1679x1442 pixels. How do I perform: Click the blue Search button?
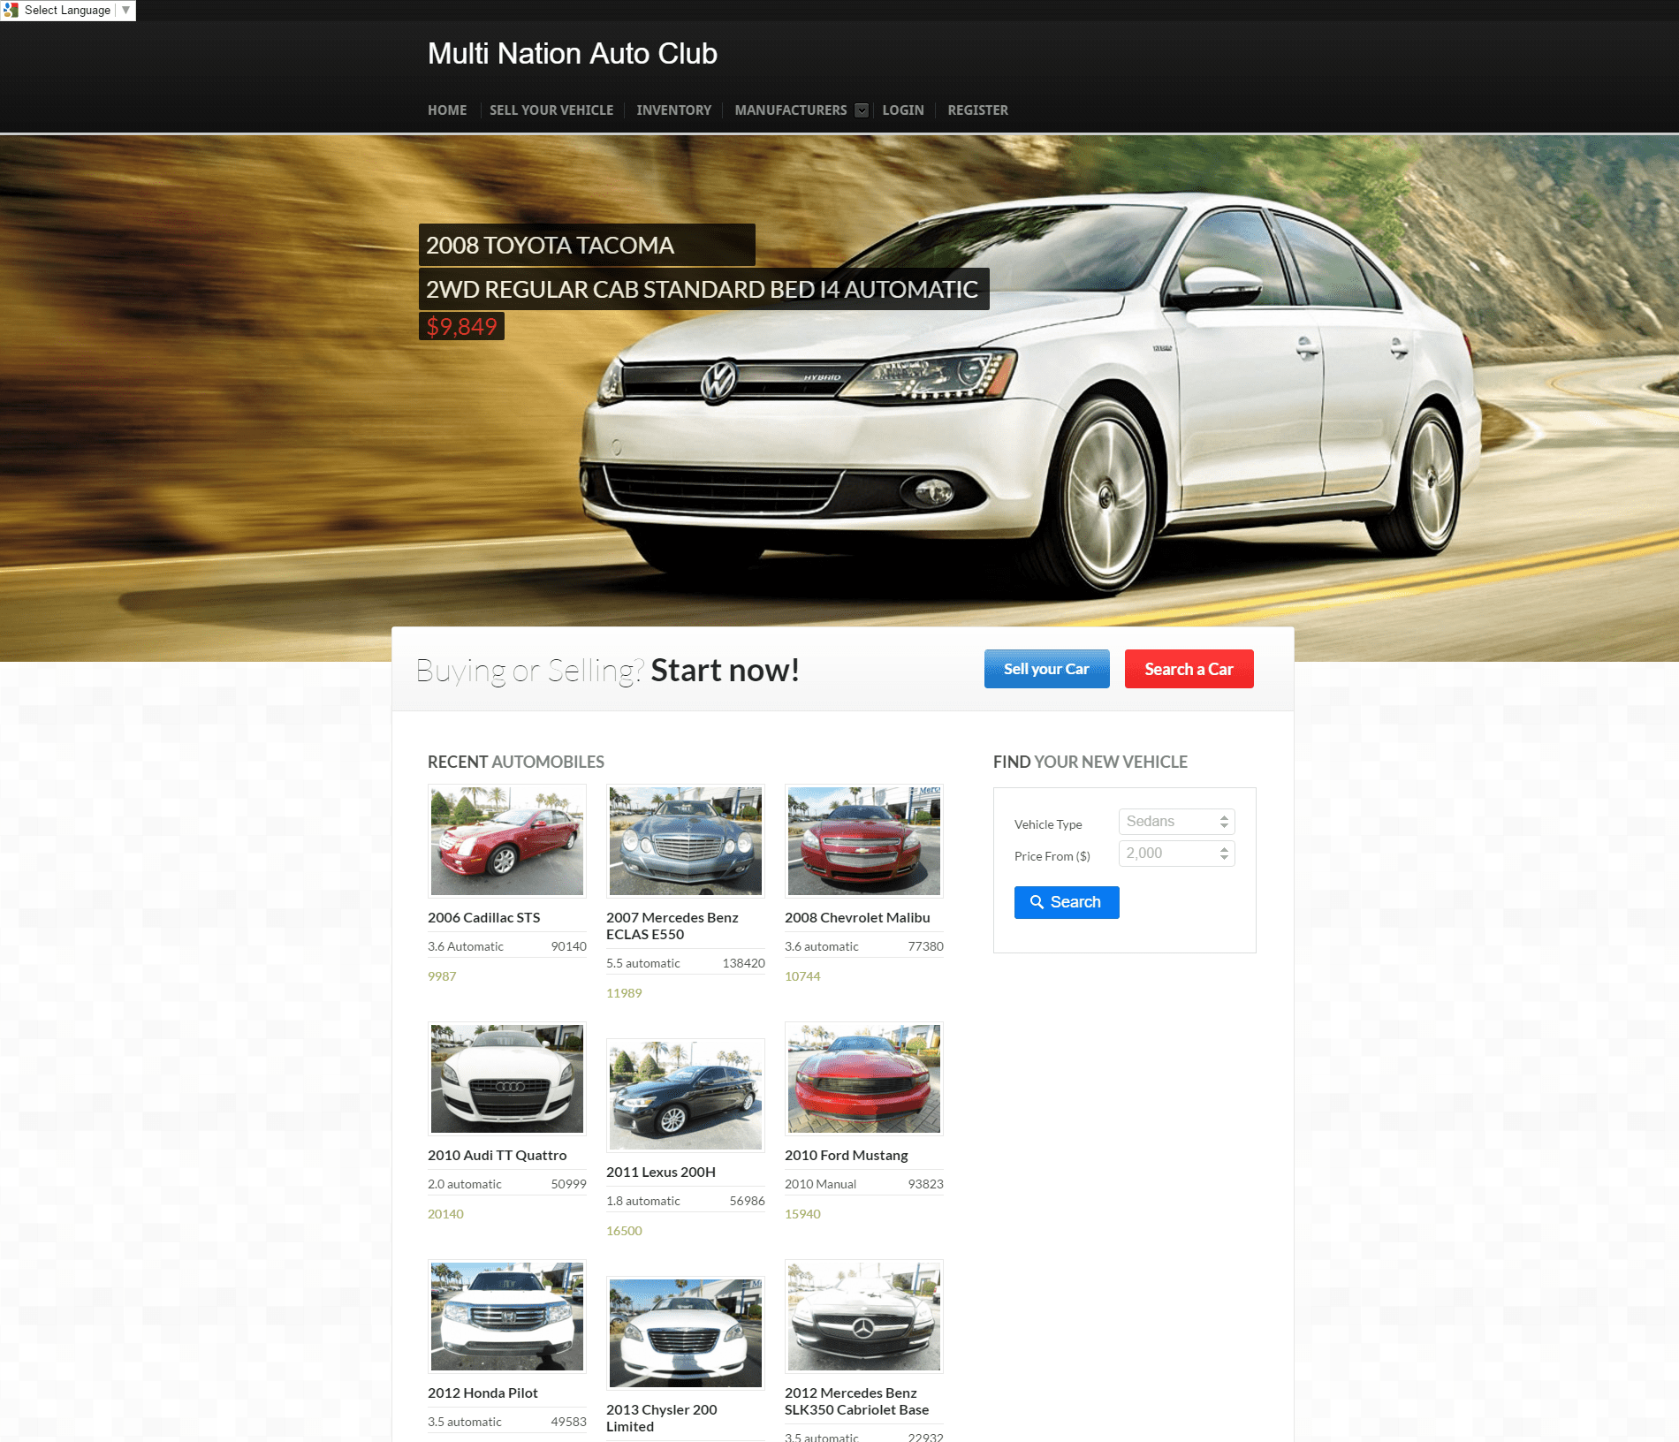(x=1067, y=902)
